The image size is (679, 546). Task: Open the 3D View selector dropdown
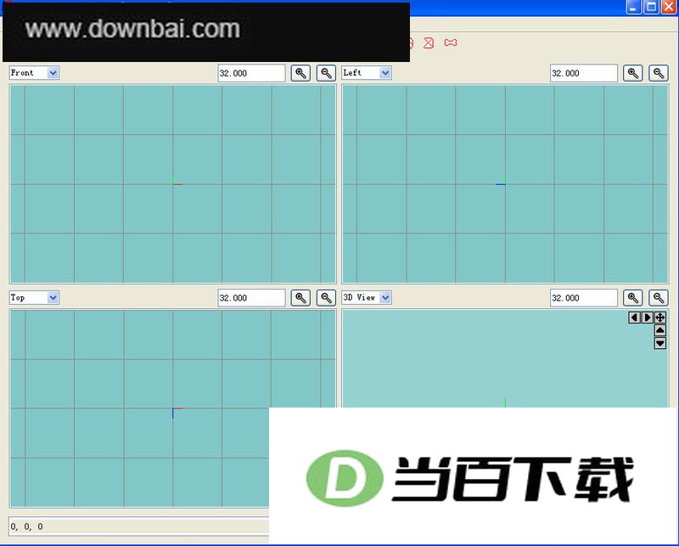[x=367, y=298]
